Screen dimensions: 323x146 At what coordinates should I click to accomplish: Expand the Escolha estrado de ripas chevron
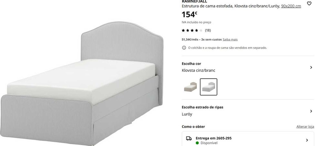tap(311, 111)
